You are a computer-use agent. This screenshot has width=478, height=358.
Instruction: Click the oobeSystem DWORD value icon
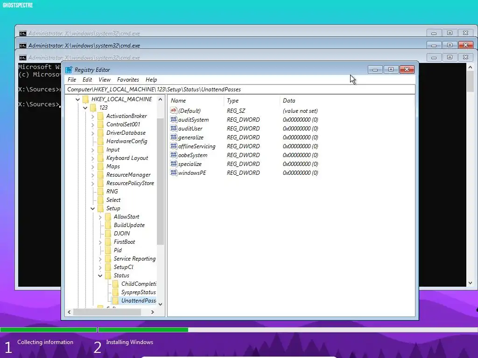174,155
